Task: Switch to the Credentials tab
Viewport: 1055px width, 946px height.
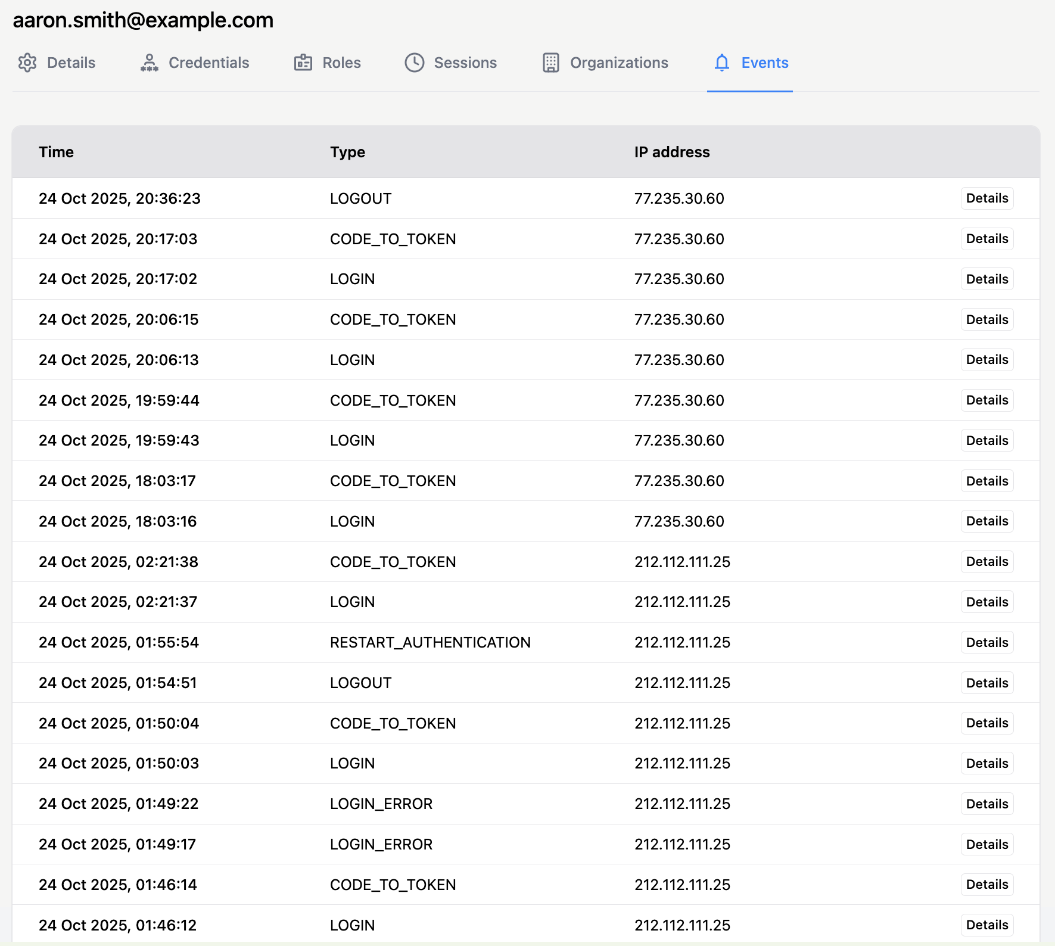Action: (x=208, y=63)
